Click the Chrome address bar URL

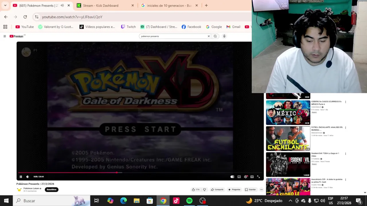pyautogui.click(x=72, y=17)
